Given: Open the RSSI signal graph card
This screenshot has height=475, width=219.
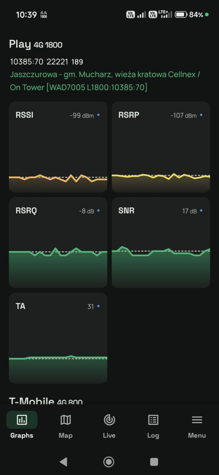Looking at the screenshot, I should (x=58, y=147).
